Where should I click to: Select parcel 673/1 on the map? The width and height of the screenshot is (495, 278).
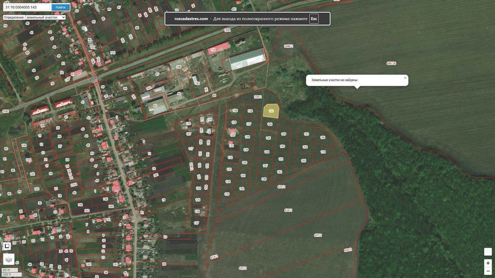[282, 187]
